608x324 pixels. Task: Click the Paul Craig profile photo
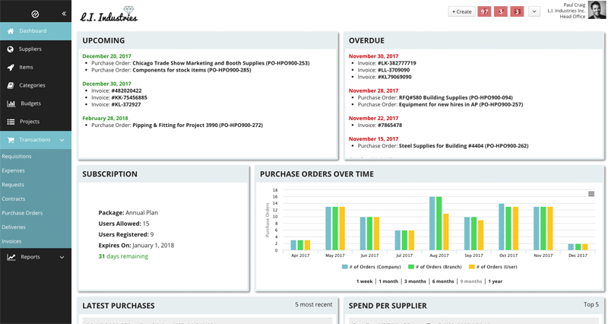tap(597, 10)
